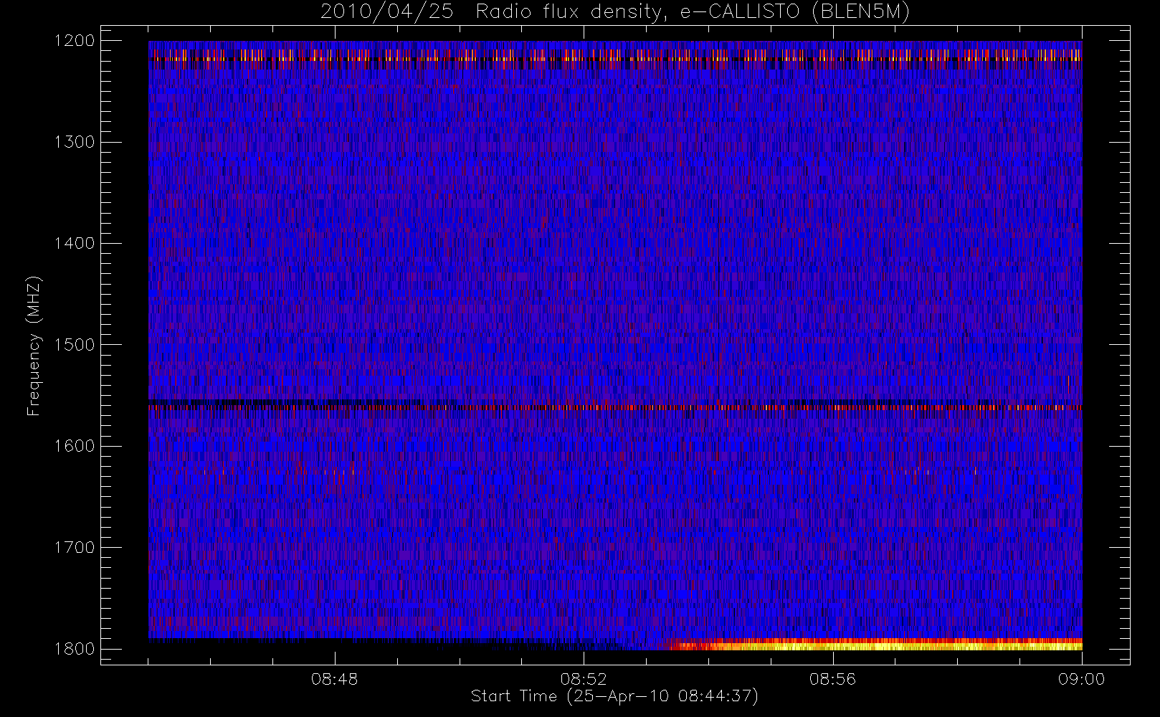Click the 08:48 time axis label
The height and width of the screenshot is (717, 1160).
(335, 679)
